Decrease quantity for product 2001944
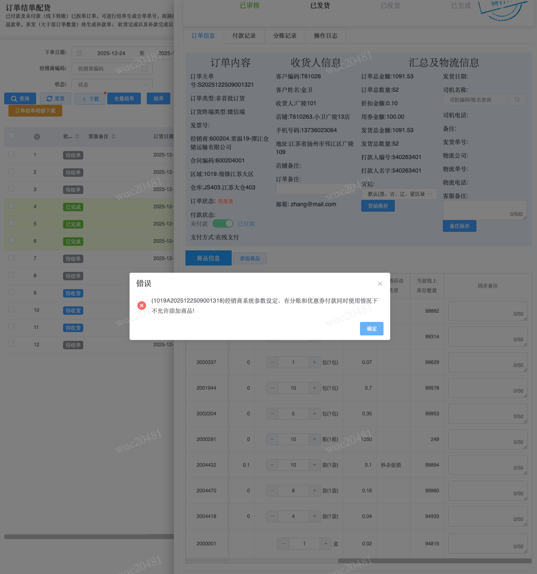This screenshot has height=574, width=537. coord(272,388)
